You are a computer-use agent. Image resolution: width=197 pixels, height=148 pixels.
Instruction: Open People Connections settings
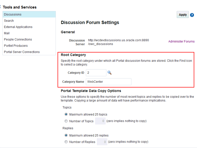(x=29, y=39)
